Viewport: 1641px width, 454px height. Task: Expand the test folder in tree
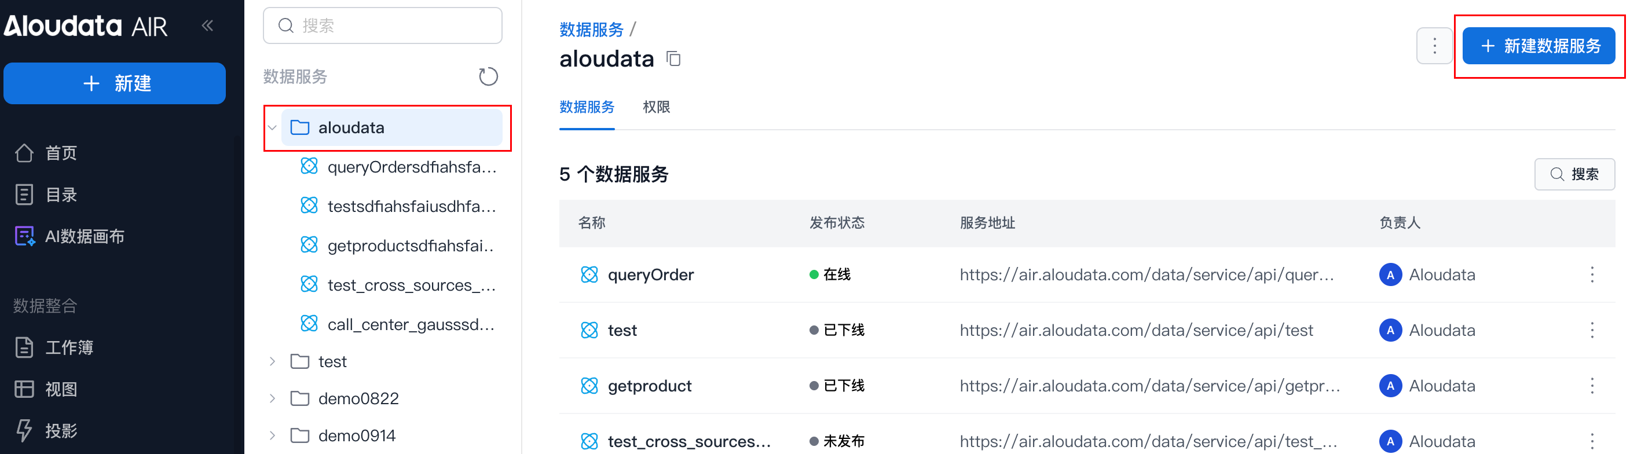(x=273, y=362)
